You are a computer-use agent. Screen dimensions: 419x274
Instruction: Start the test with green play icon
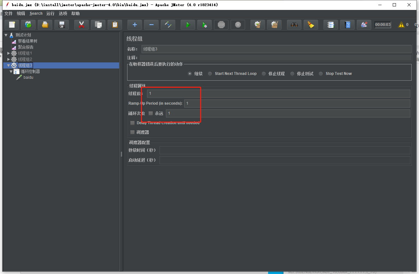pos(188,25)
